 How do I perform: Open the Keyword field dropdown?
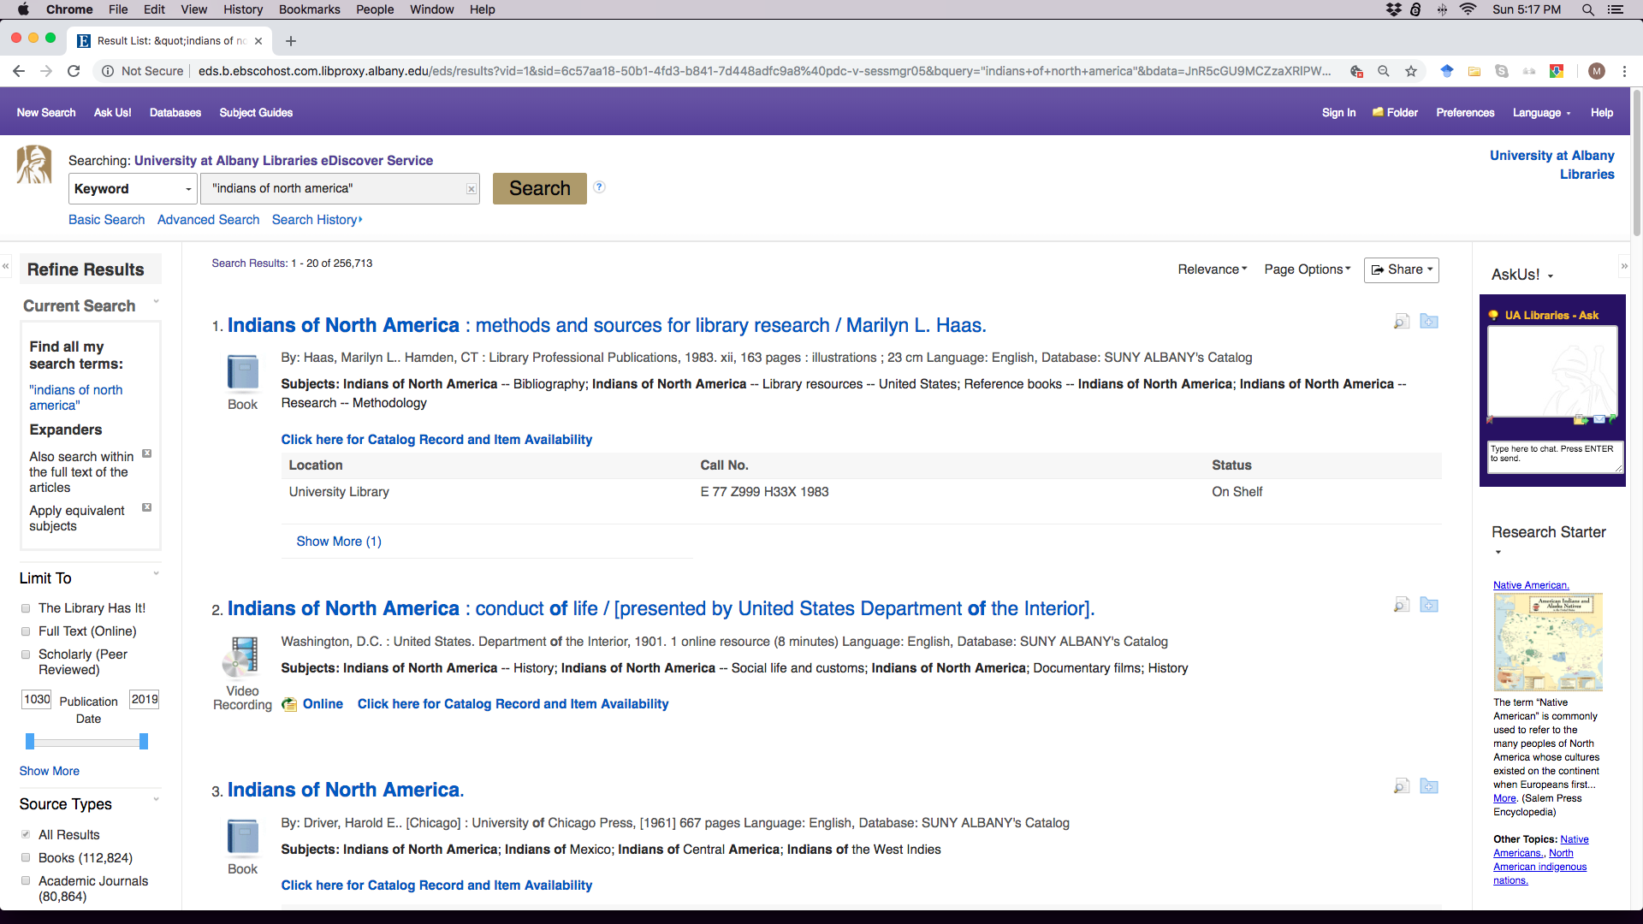133,189
